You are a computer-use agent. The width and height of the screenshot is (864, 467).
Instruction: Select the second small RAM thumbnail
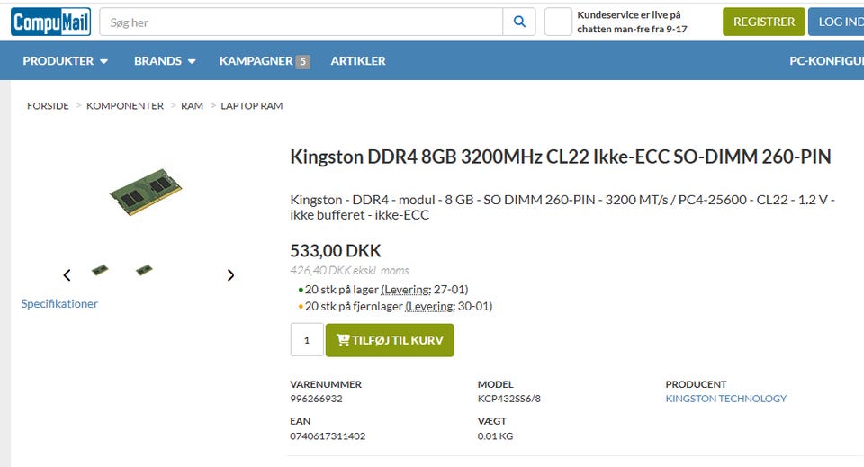(144, 270)
